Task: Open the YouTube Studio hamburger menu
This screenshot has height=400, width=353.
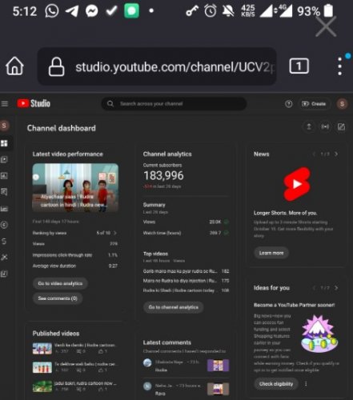Action: (5, 103)
